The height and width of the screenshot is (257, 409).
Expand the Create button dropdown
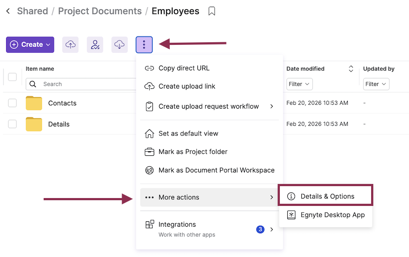(48, 44)
